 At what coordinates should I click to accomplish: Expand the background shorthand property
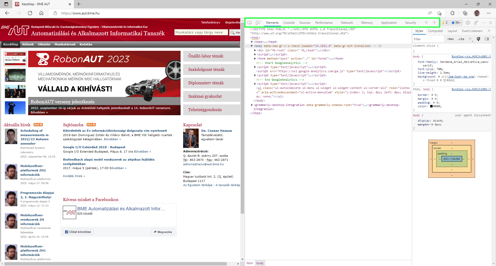pyautogui.click(x=439, y=77)
